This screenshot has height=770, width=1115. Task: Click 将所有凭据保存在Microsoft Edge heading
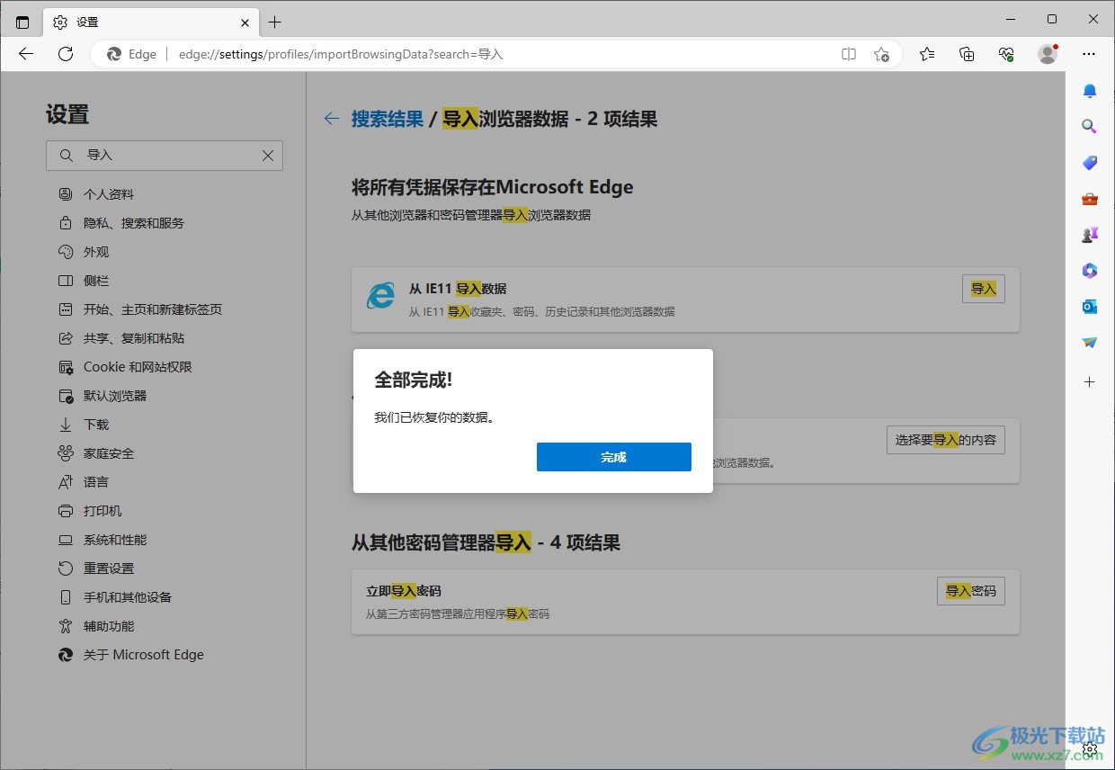(x=493, y=187)
